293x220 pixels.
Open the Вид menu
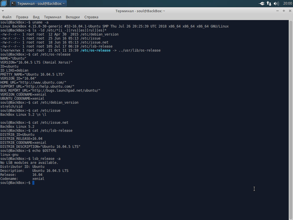[x=36, y=17]
